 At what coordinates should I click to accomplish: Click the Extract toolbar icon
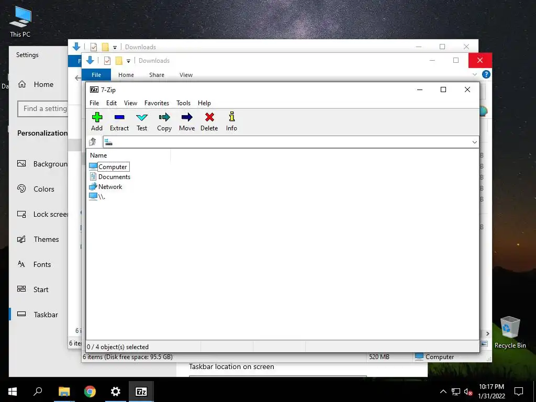click(x=119, y=121)
